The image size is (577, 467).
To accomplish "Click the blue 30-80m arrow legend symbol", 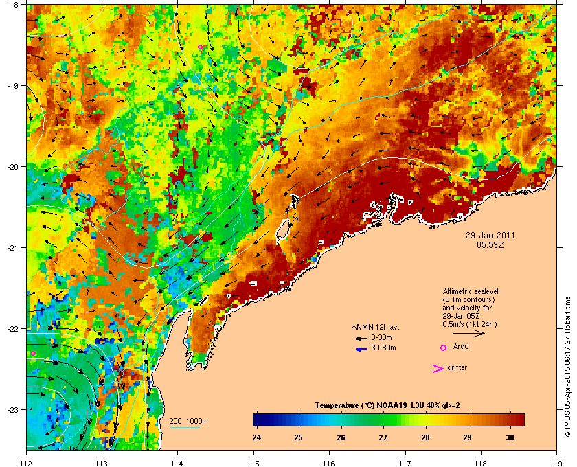I will [361, 349].
